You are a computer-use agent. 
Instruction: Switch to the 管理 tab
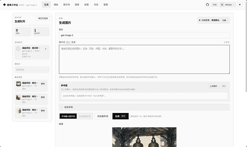106,5
